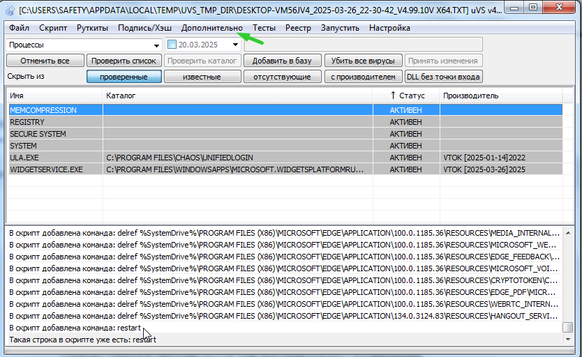Click the uVS app icon in title bar

[9, 10]
